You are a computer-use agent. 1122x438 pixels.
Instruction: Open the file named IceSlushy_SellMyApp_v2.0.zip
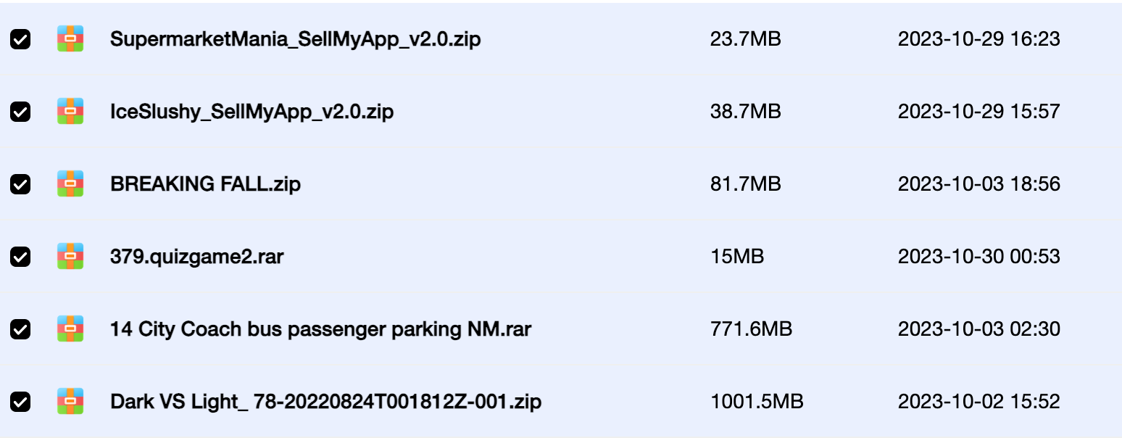pyautogui.click(x=252, y=112)
